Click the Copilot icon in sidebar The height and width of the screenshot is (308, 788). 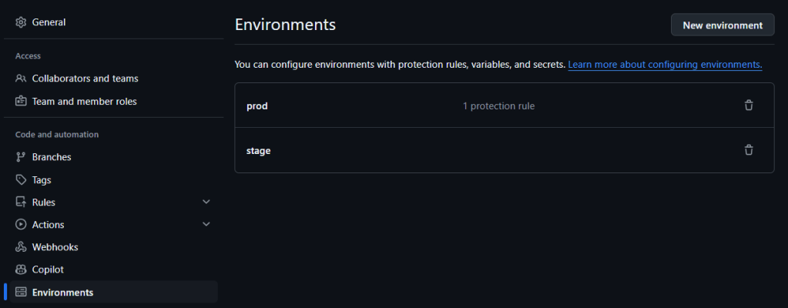(21, 269)
